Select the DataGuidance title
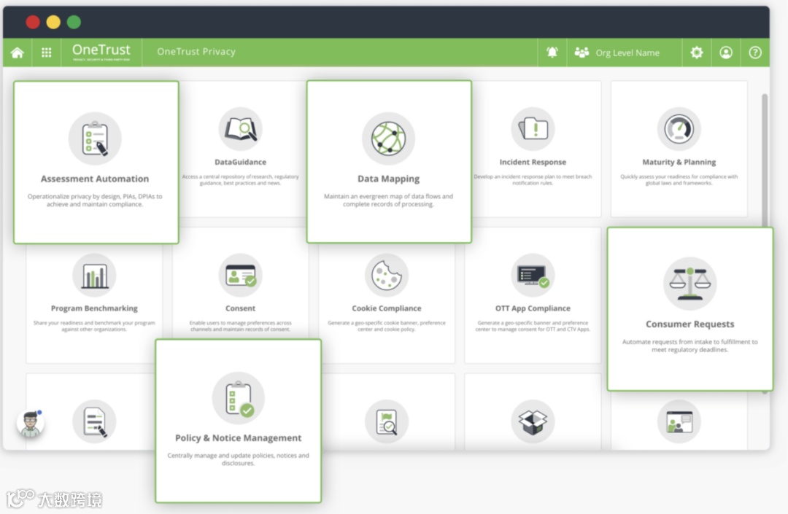This screenshot has width=788, height=514. point(240,162)
